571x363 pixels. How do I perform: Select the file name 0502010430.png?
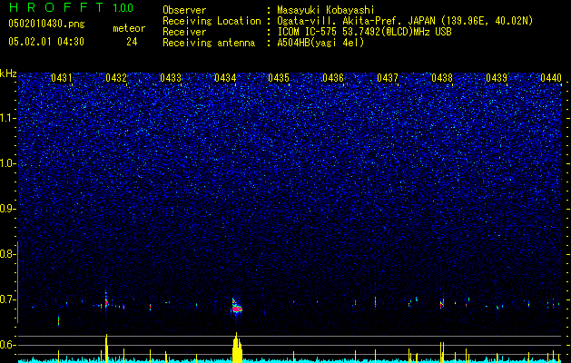pos(46,25)
